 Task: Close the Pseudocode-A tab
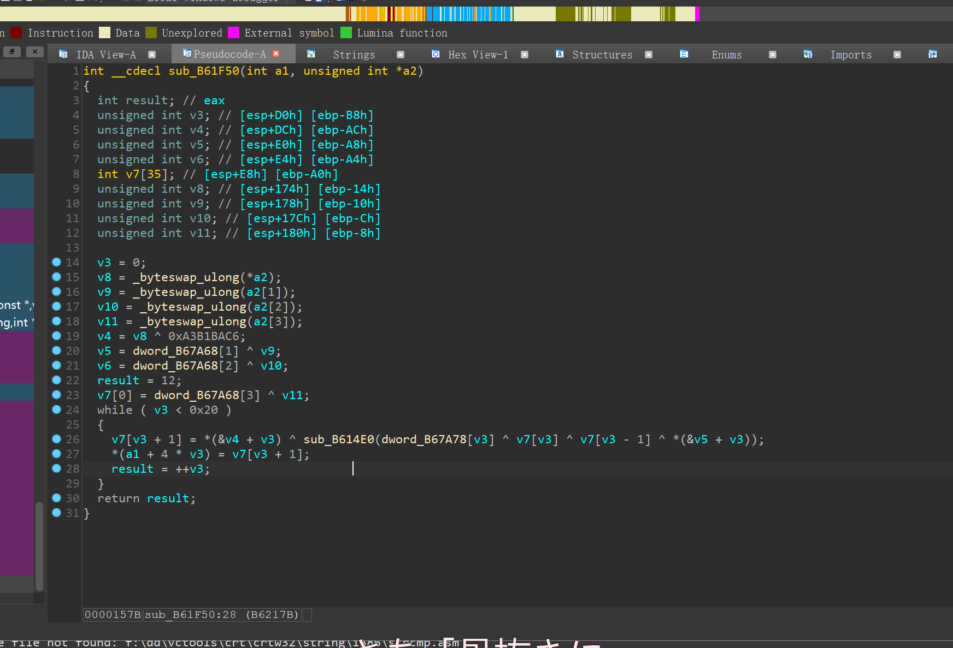click(276, 53)
